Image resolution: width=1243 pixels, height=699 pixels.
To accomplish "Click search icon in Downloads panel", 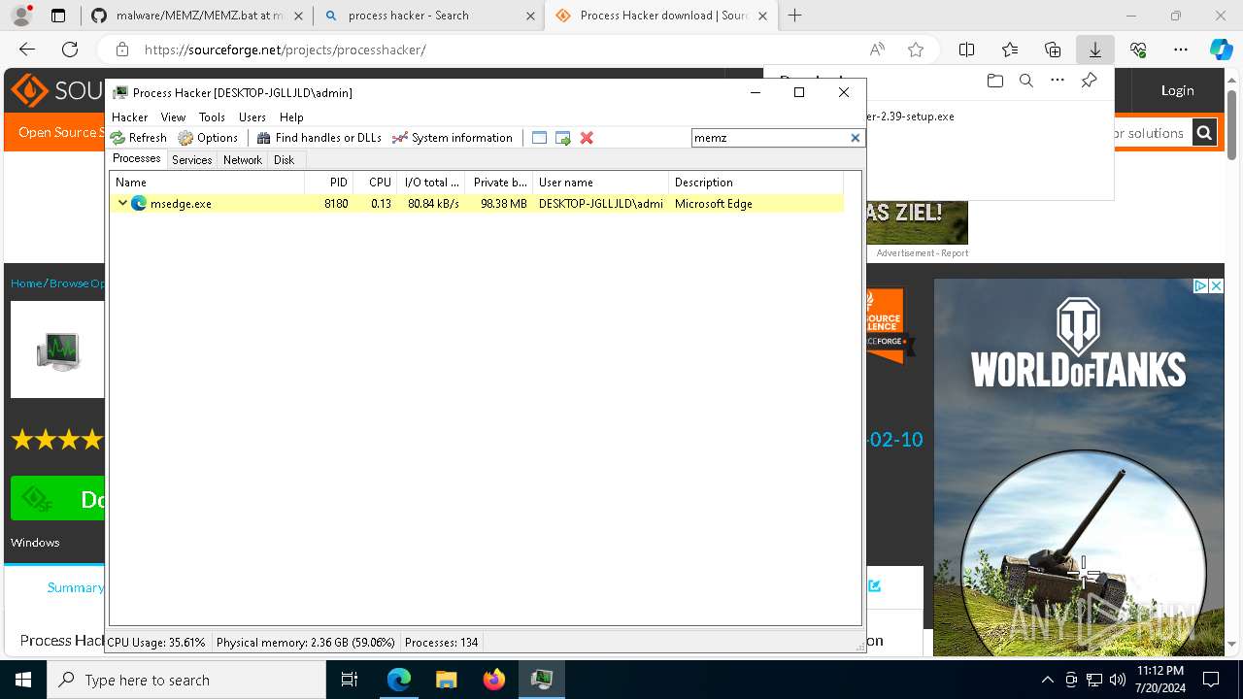I will coord(1025,81).
